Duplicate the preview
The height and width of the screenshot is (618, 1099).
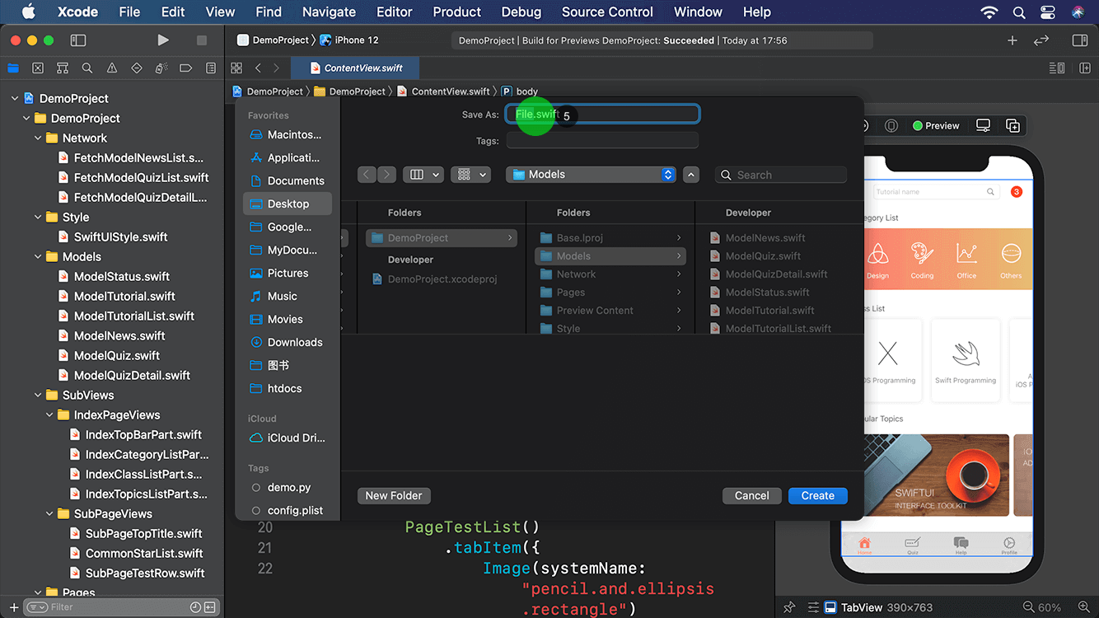click(1013, 125)
